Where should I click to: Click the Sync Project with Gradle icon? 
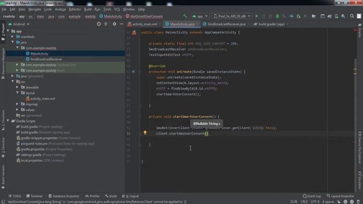[x=330, y=16]
